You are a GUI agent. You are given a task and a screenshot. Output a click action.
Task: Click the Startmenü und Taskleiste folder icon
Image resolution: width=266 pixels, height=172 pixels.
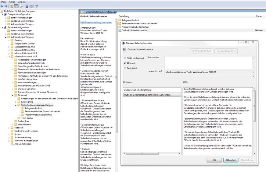pos(12,131)
